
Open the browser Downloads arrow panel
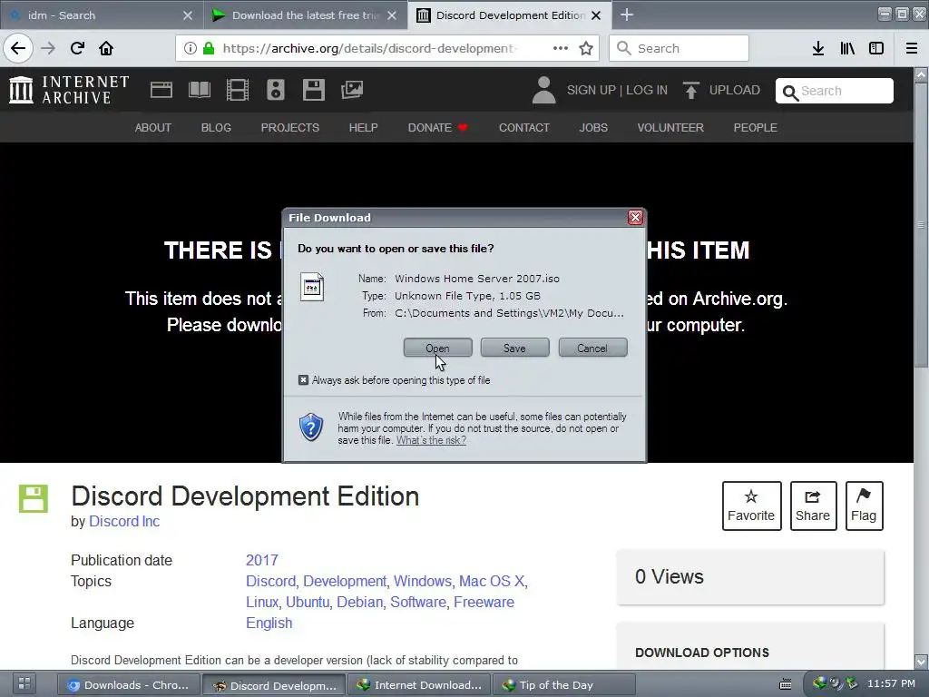[x=818, y=48]
